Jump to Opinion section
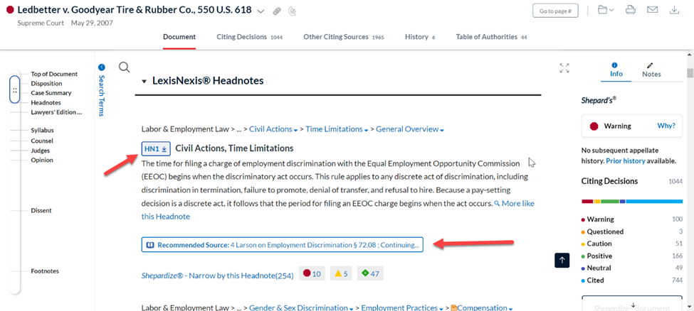 [x=42, y=160]
